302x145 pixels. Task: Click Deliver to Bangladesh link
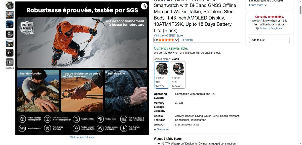tap(271, 28)
